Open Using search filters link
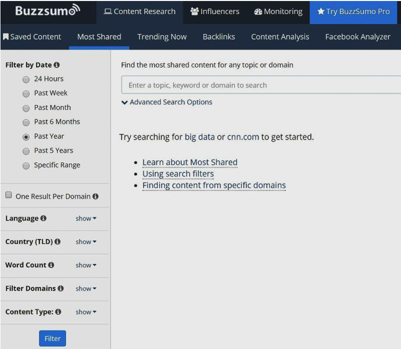This screenshot has width=401, height=349. [178, 174]
